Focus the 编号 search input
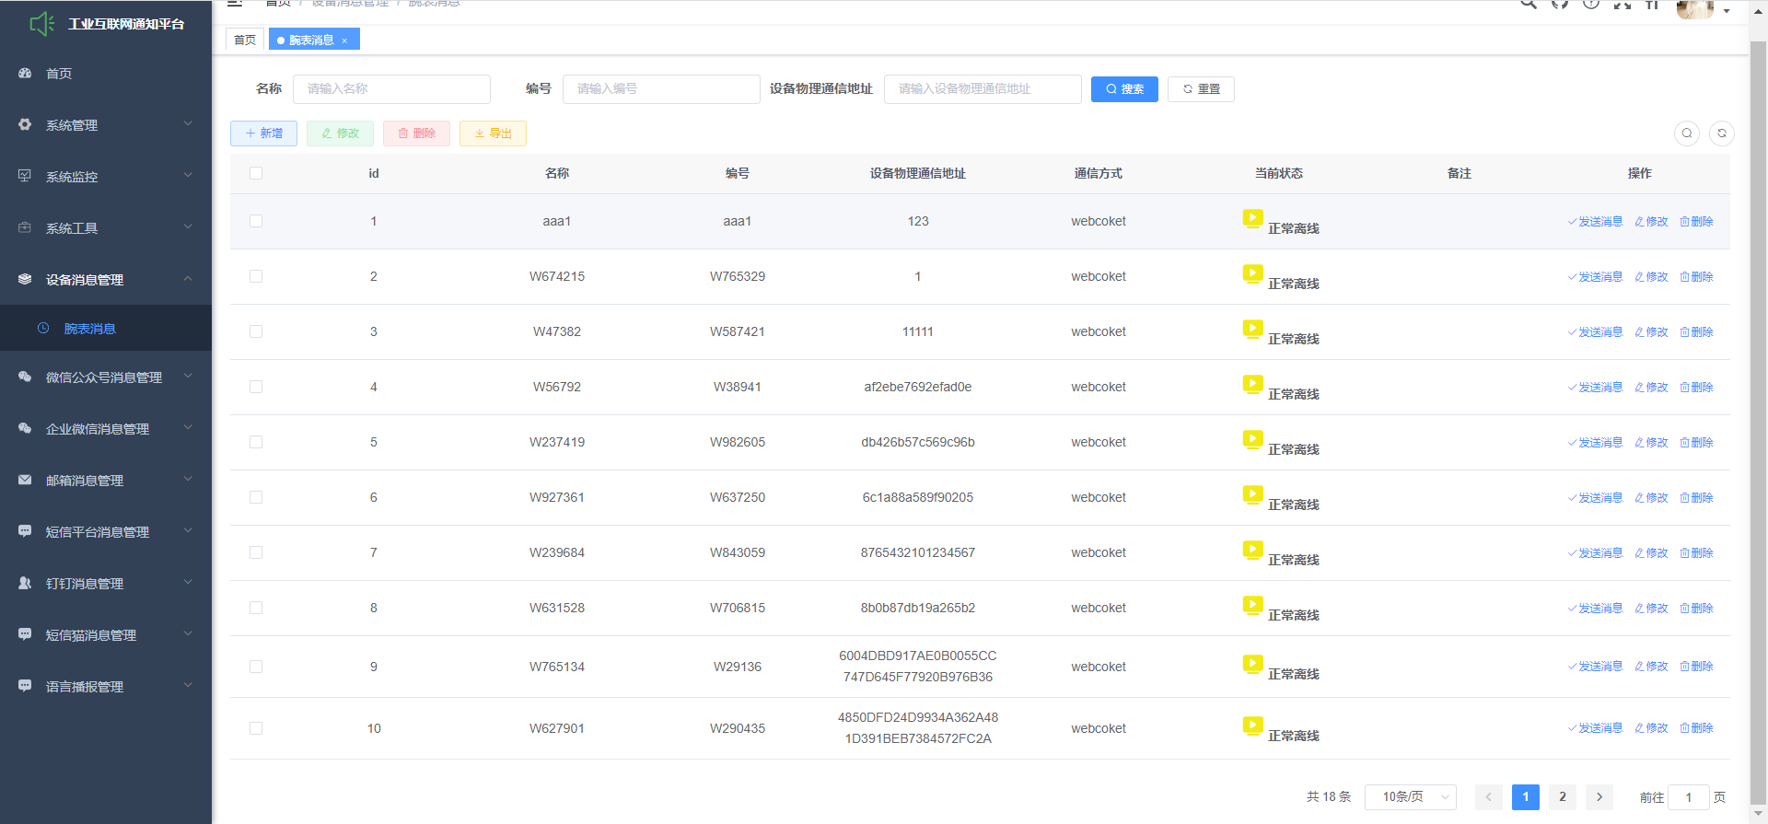This screenshot has width=1768, height=824. pyautogui.click(x=661, y=88)
